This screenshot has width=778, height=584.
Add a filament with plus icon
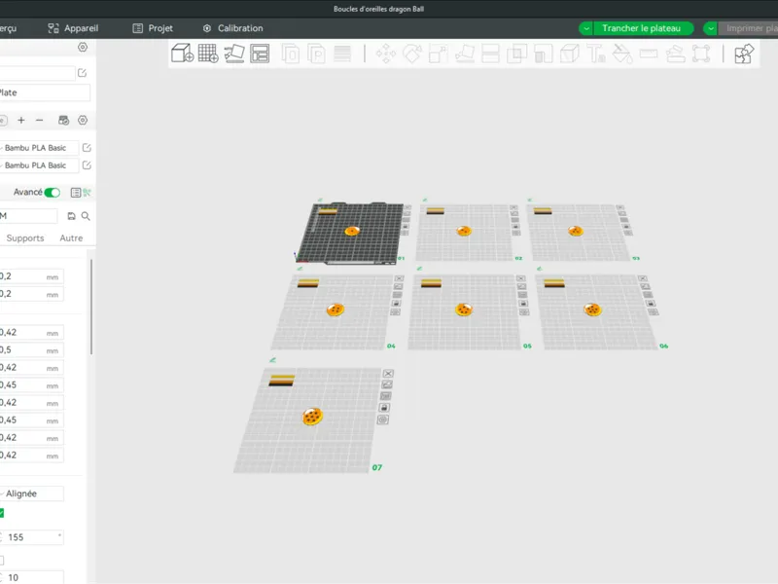(21, 120)
